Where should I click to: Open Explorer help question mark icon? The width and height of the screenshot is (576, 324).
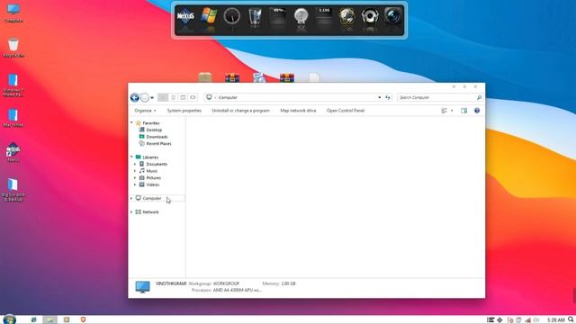[x=477, y=111]
